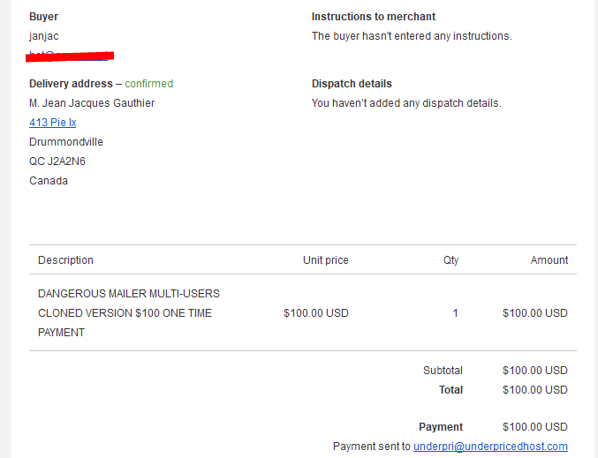
Task: Click the Delivery address heading
Action: tap(71, 84)
